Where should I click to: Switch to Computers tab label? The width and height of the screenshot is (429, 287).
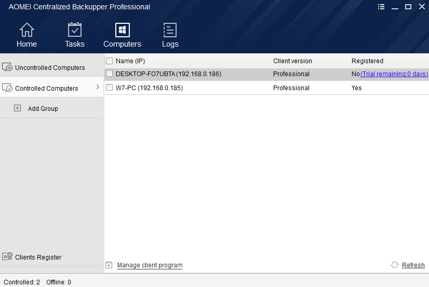[x=122, y=44]
